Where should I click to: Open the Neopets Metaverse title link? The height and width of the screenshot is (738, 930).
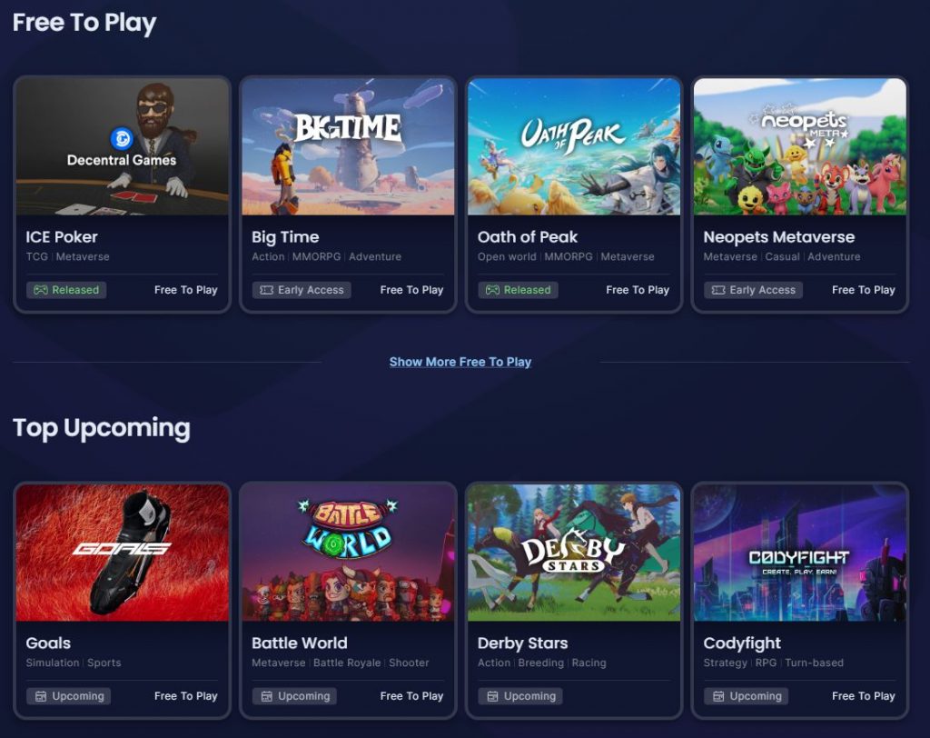coord(778,237)
